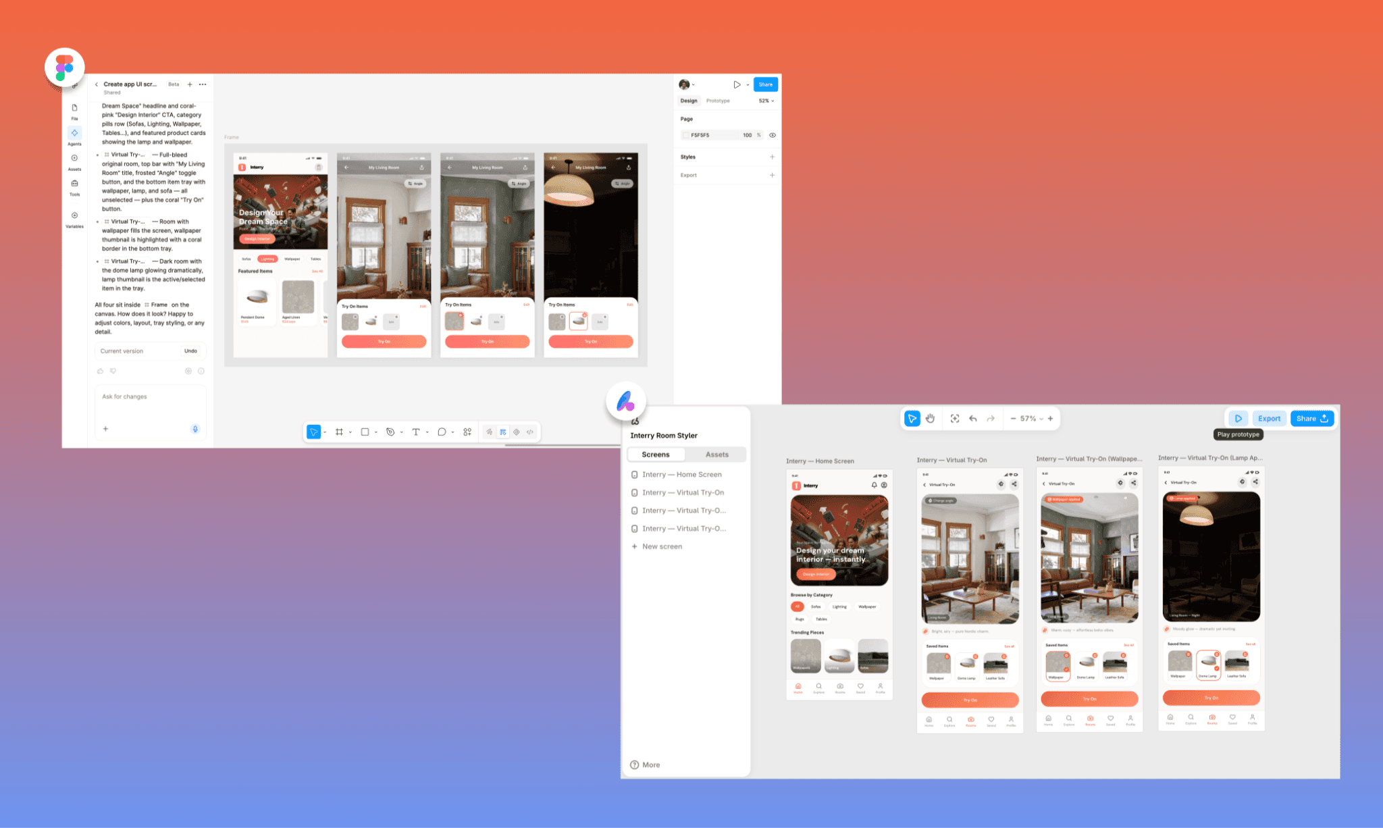Select the Move tool in Figma toolbar
The width and height of the screenshot is (1383, 828).
pos(313,432)
